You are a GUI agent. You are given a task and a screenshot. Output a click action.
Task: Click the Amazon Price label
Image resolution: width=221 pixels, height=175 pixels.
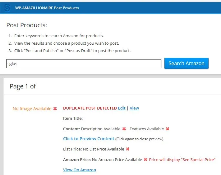[77, 160]
